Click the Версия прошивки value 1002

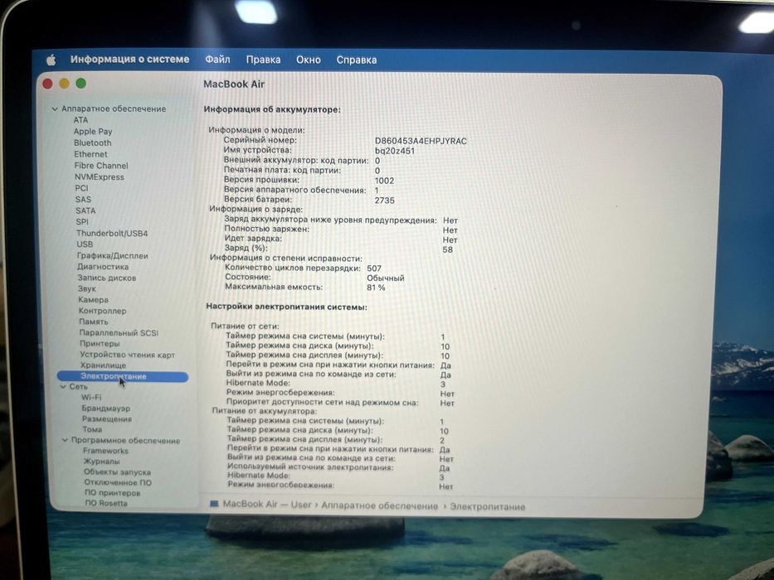(385, 181)
